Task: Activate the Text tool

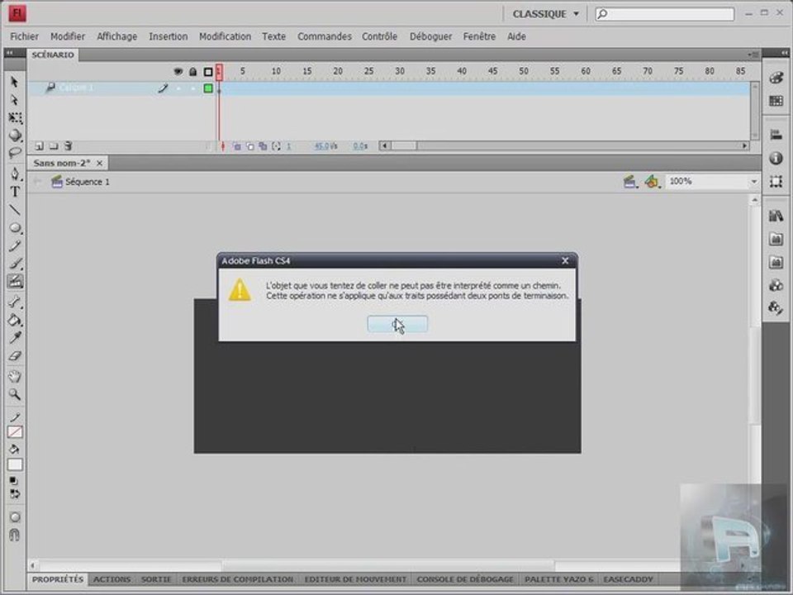Action: point(15,192)
